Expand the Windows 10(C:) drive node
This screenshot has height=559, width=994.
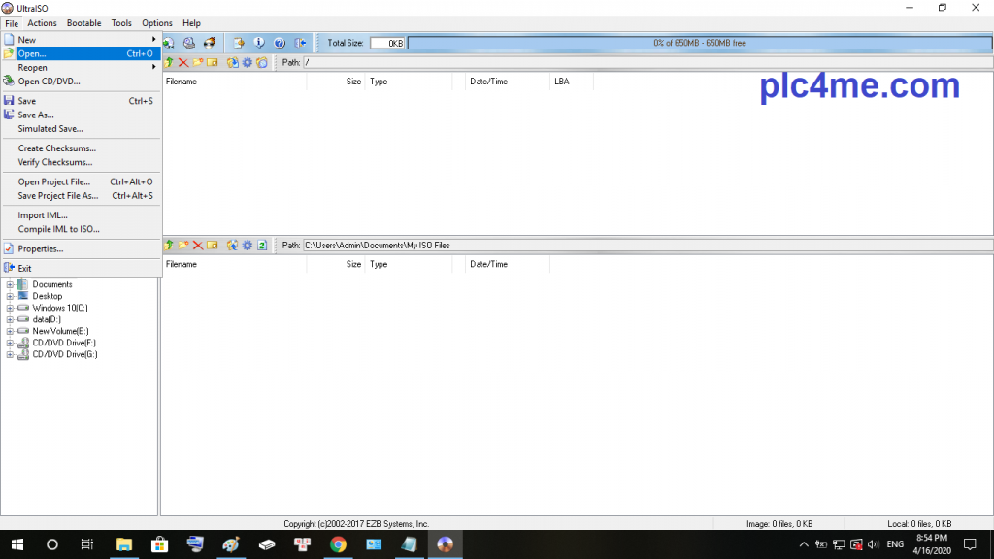[x=10, y=308]
